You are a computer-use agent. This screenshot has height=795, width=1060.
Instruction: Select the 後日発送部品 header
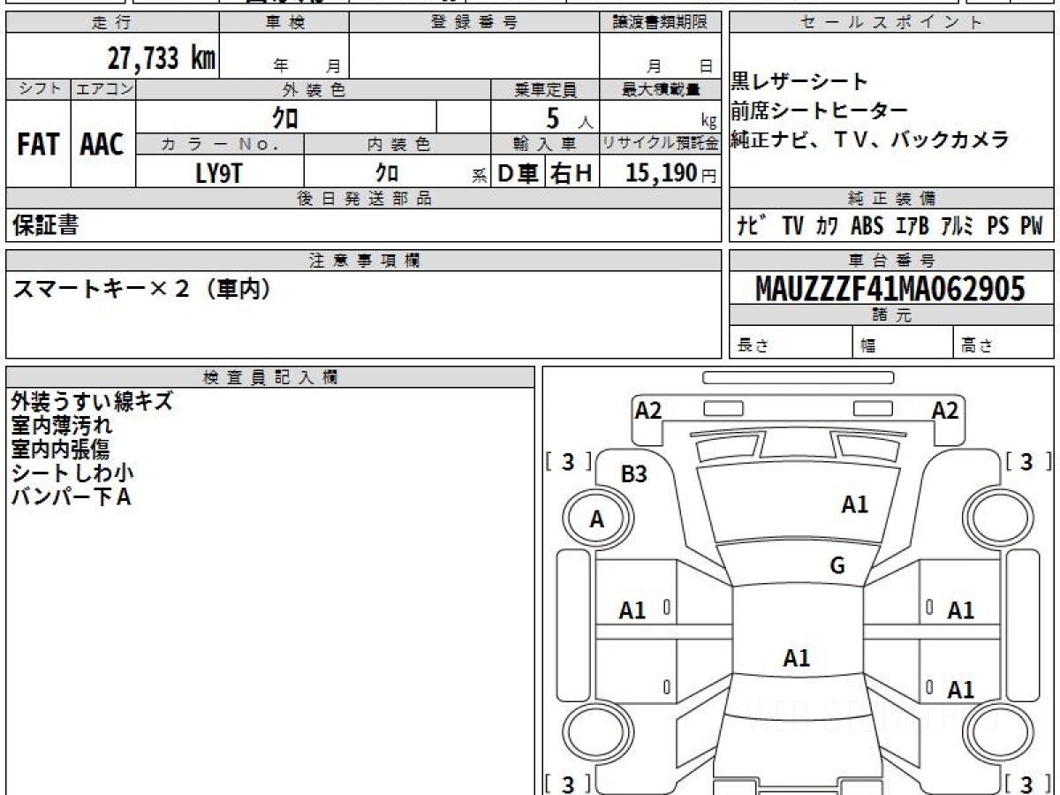pyautogui.click(x=364, y=199)
